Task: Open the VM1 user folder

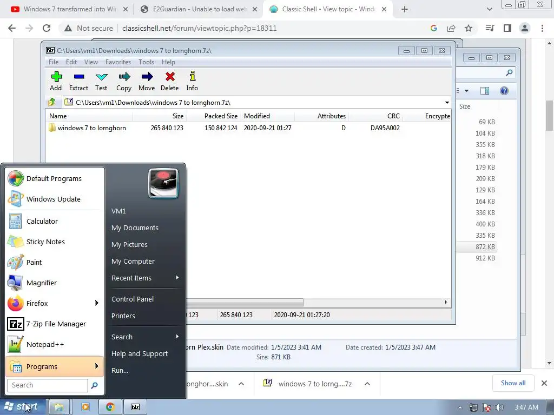Action: [x=118, y=211]
